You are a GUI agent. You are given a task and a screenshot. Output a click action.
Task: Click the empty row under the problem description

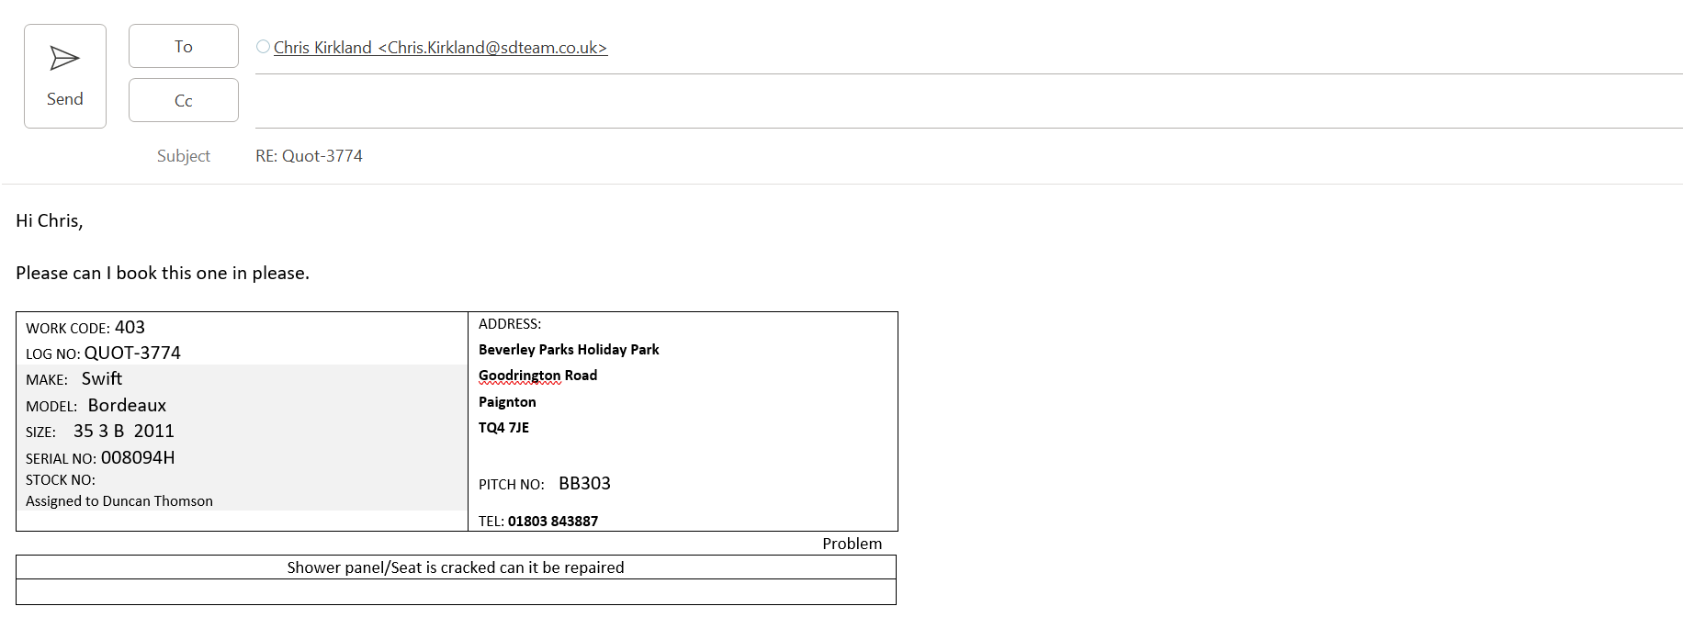pyautogui.click(x=456, y=592)
